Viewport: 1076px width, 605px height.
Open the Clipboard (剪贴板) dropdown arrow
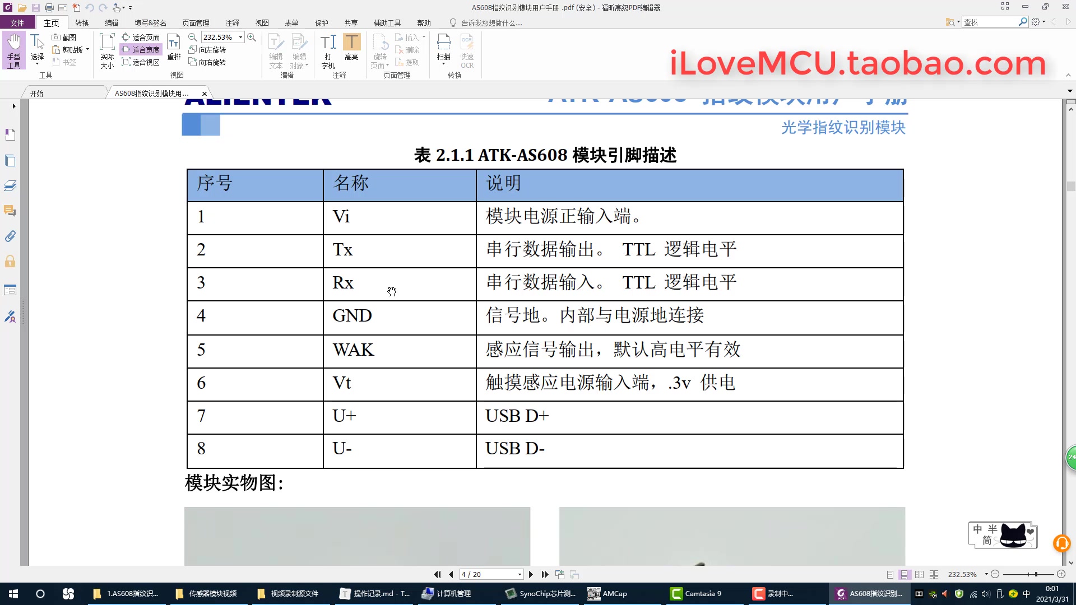[x=88, y=49]
